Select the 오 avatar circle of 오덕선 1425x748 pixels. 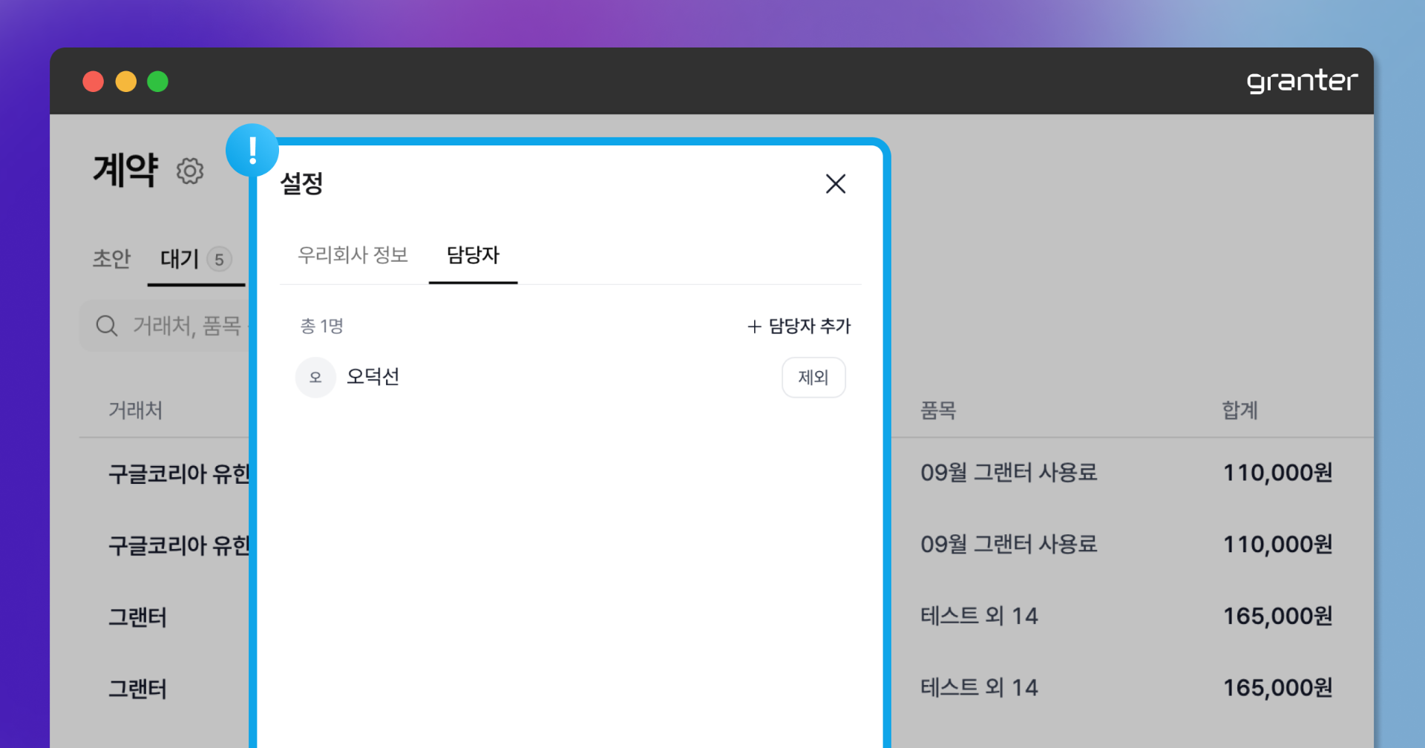pyautogui.click(x=315, y=377)
